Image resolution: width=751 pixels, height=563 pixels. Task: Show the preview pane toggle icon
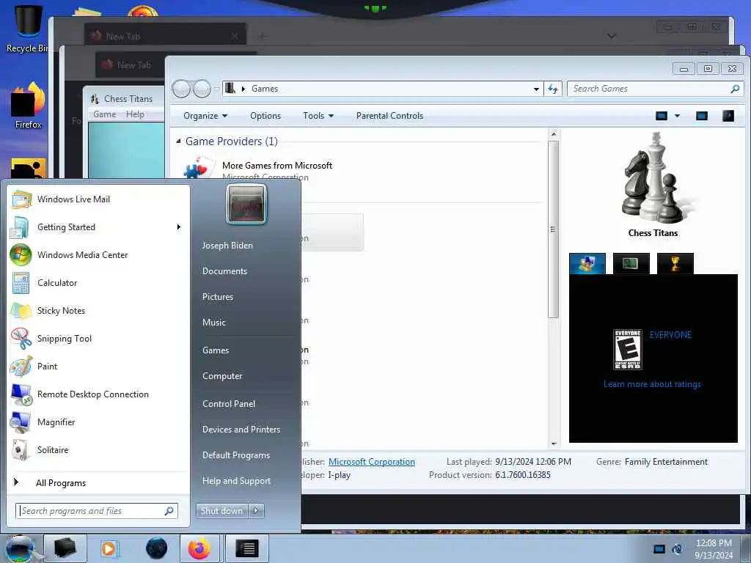[x=702, y=116]
